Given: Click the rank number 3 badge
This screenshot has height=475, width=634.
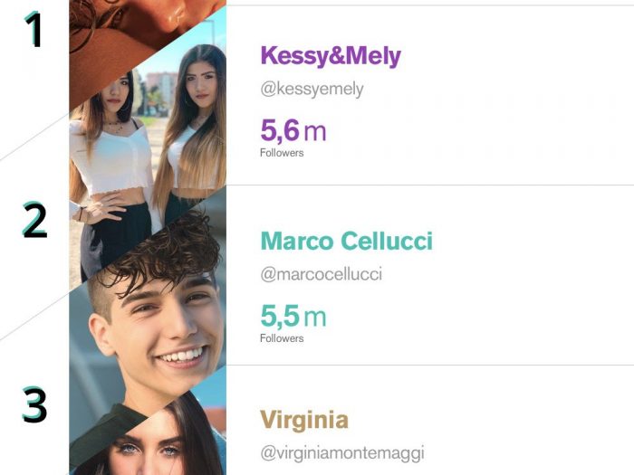Looking at the screenshot, I should 34,405.
